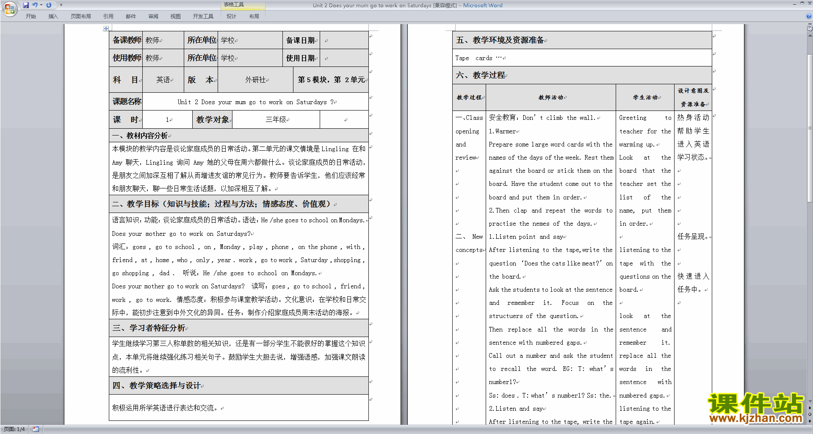This screenshot has width=813, height=434.
Task: Switch to the 页面布局 ribbon tab
Action: point(80,16)
